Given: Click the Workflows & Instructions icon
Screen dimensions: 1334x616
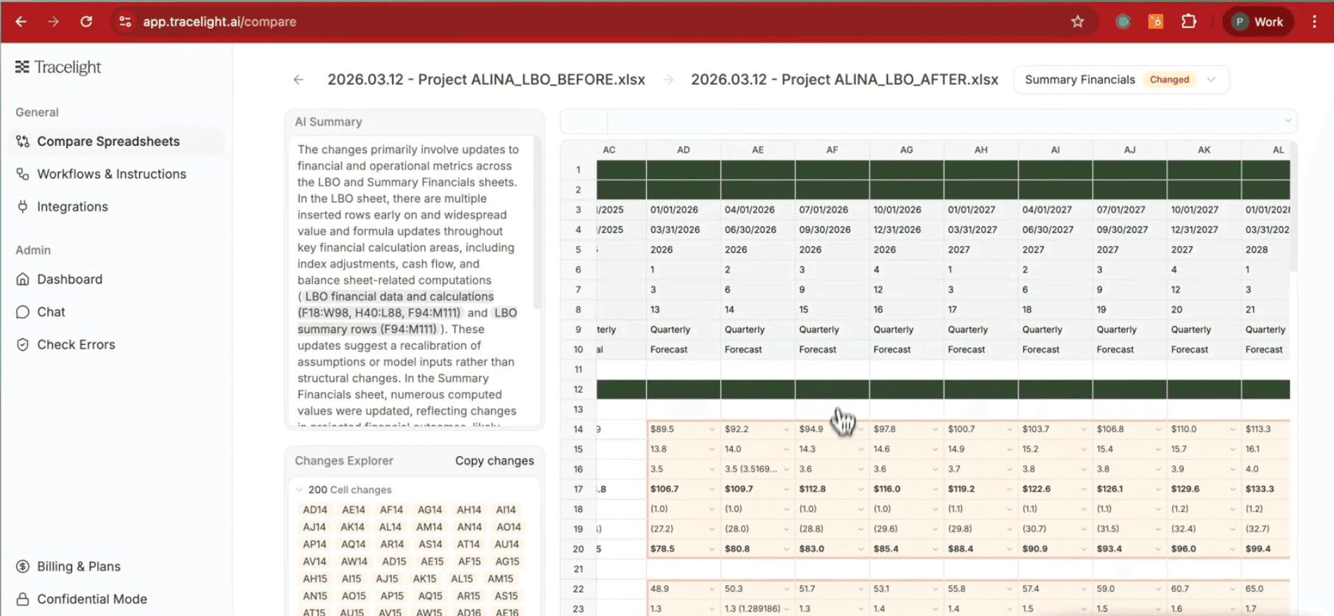Looking at the screenshot, I should [23, 174].
